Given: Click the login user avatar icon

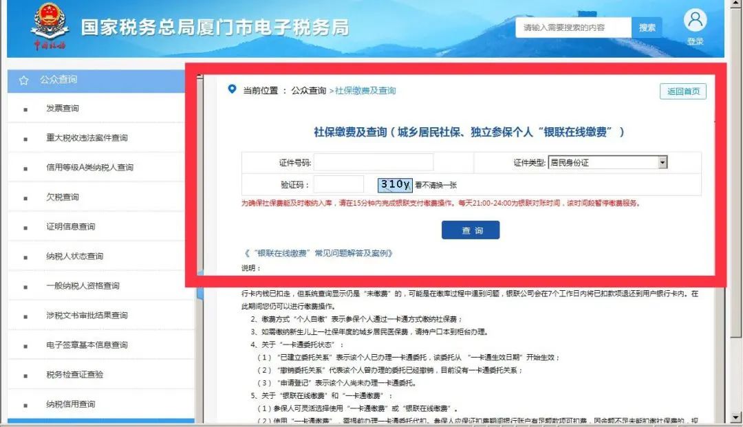Looking at the screenshot, I should pos(695,20).
